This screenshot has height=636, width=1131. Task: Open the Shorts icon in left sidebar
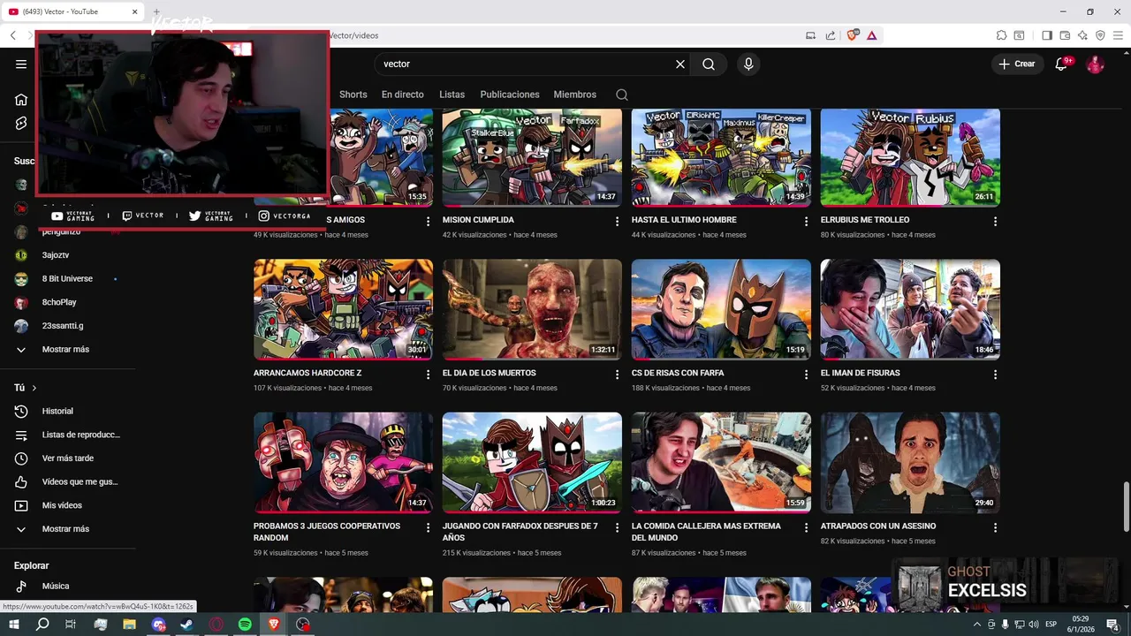tap(21, 123)
